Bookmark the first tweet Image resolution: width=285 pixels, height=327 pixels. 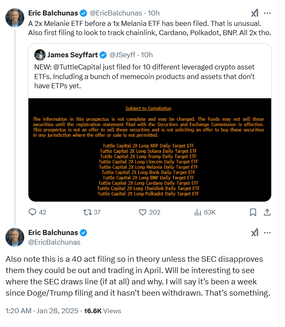253,212
